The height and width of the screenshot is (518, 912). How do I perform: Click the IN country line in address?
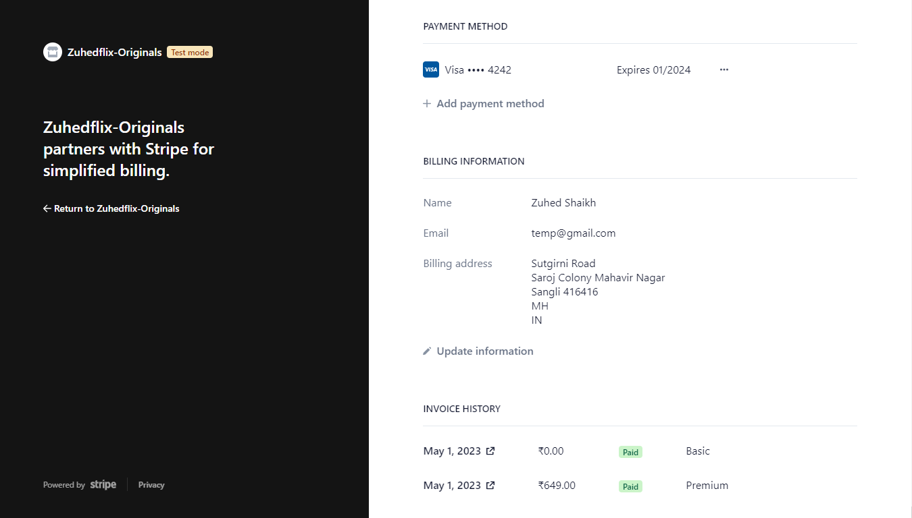click(x=537, y=320)
